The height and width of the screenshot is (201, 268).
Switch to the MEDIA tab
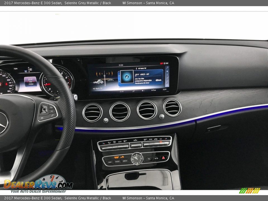tap(125, 161)
